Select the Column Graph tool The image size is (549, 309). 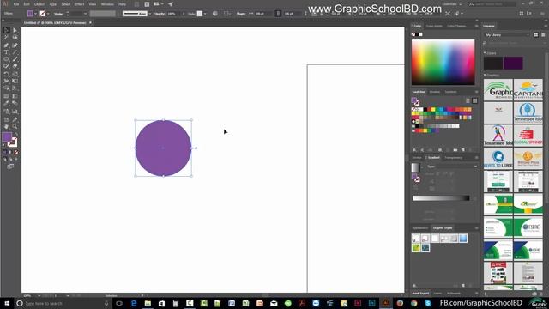point(15,112)
